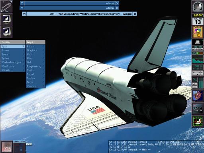This screenshot has height=153, width=204.
Task: Open the second terminal monitor miniwindow
Action: pos(6,32)
